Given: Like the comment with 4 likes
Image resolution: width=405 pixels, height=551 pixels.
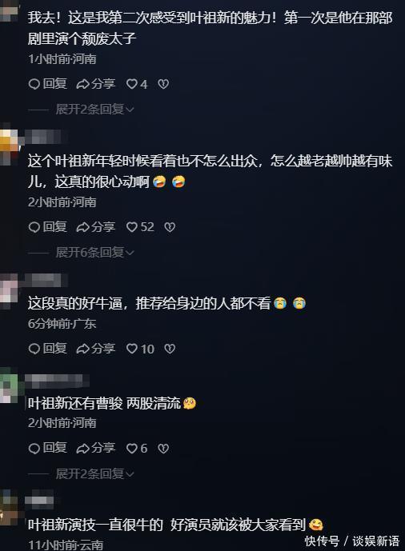Looking at the screenshot, I should 136,84.
